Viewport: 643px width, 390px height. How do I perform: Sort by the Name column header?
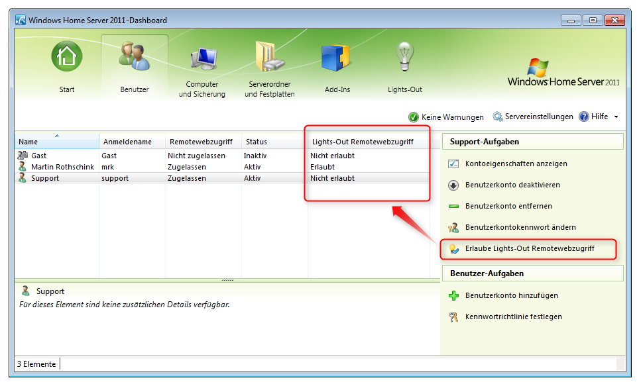click(56, 142)
